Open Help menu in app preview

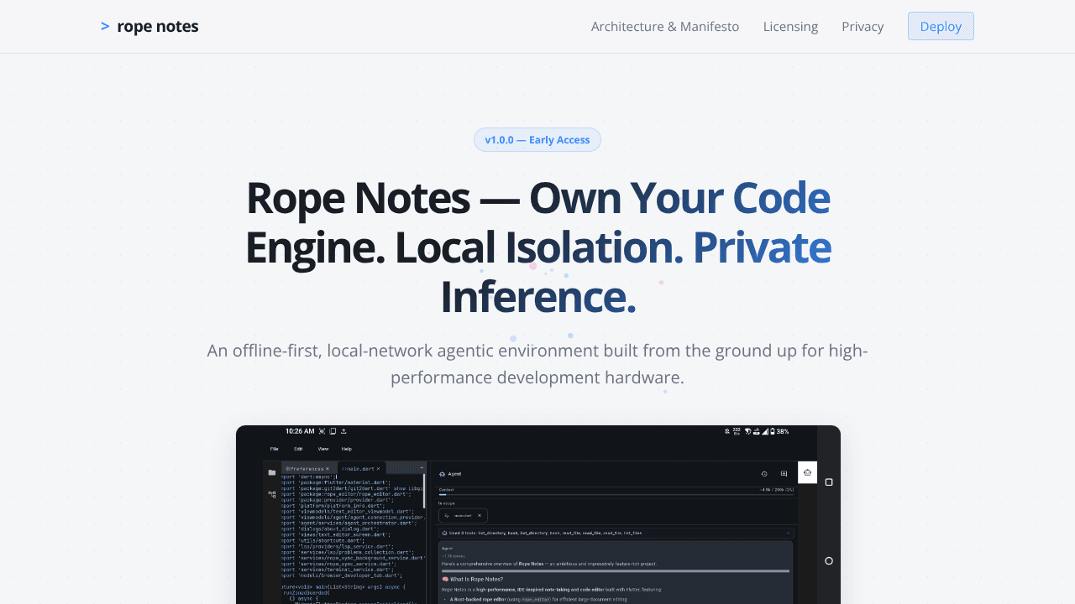[347, 449]
